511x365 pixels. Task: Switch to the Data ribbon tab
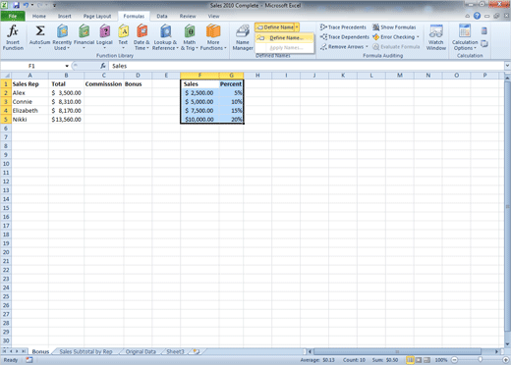tap(162, 16)
